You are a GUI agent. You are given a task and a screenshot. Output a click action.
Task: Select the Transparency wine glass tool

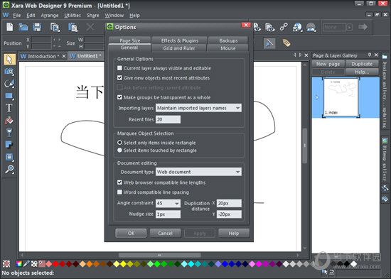pyautogui.click(x=9, y=133)
